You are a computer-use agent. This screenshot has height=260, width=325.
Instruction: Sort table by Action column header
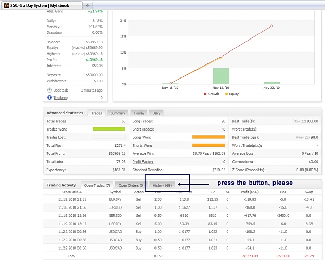point(139,192)
